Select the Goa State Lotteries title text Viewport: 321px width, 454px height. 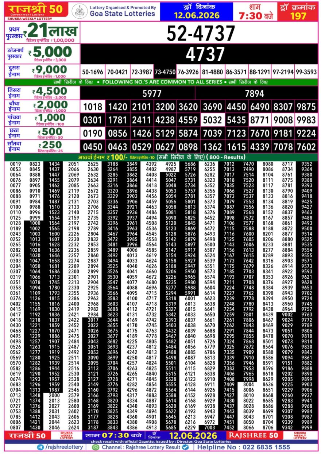[123, 14]
